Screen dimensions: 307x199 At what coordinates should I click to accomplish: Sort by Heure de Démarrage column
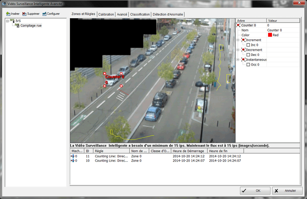tap(189, 151)
